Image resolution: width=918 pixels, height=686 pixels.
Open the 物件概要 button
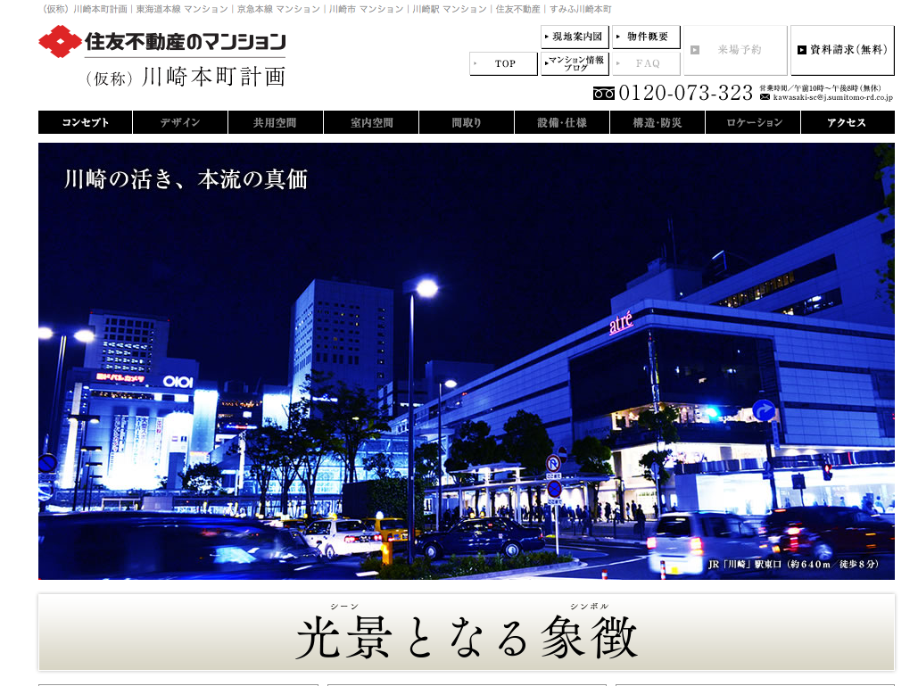click(x=646, y=37)
